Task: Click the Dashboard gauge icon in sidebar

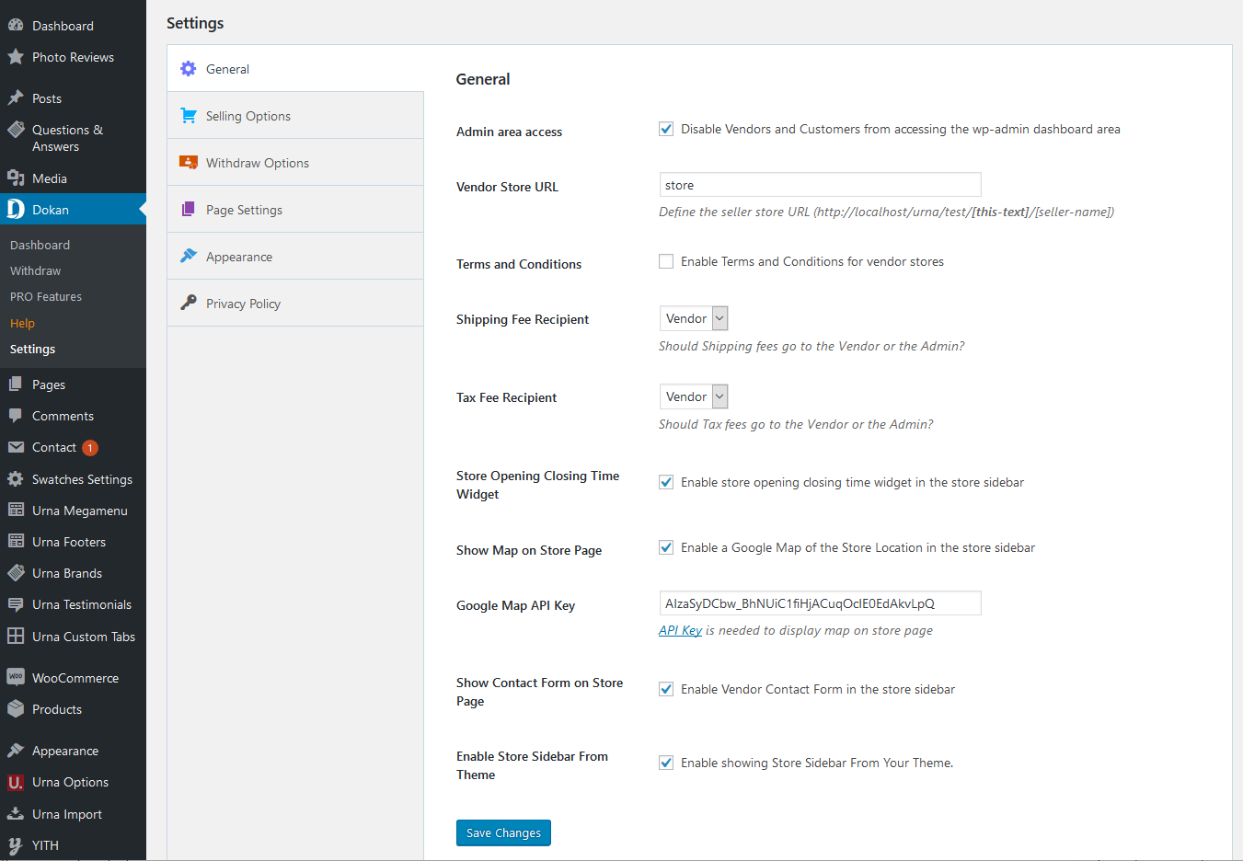Action: pyautogui.click(x=16, y=26)
